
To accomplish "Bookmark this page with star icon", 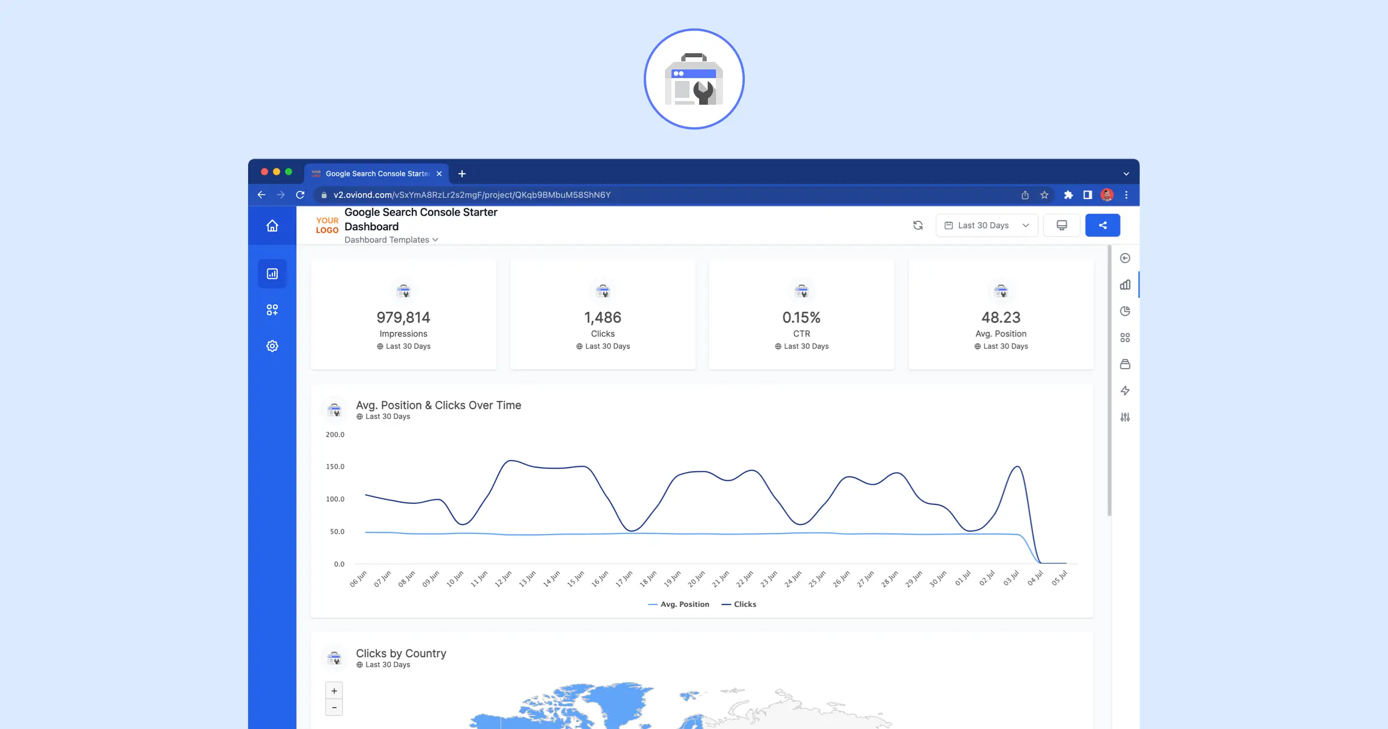I will coord(1044,195).
